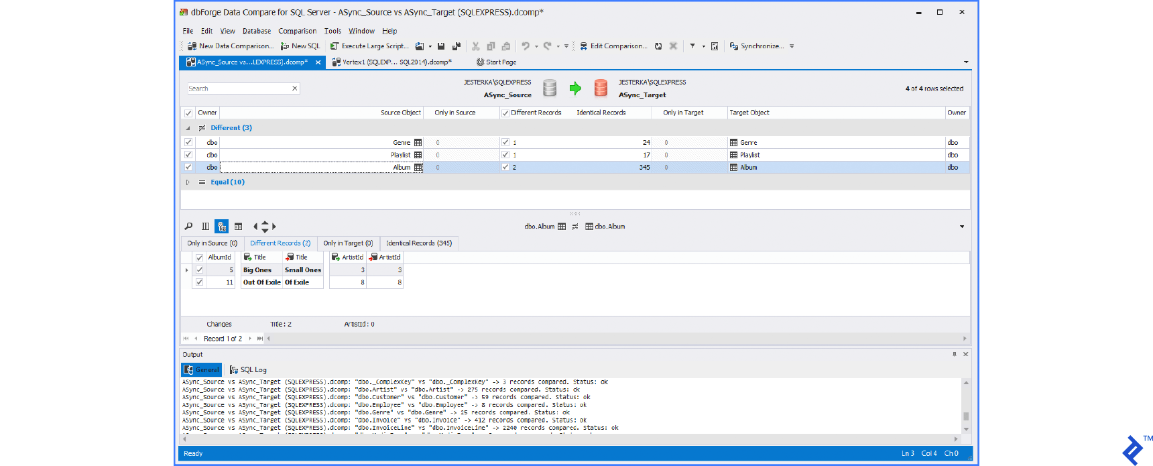Open the Database menu
This screenshot has width=1153, height=466.
(257, 31)
